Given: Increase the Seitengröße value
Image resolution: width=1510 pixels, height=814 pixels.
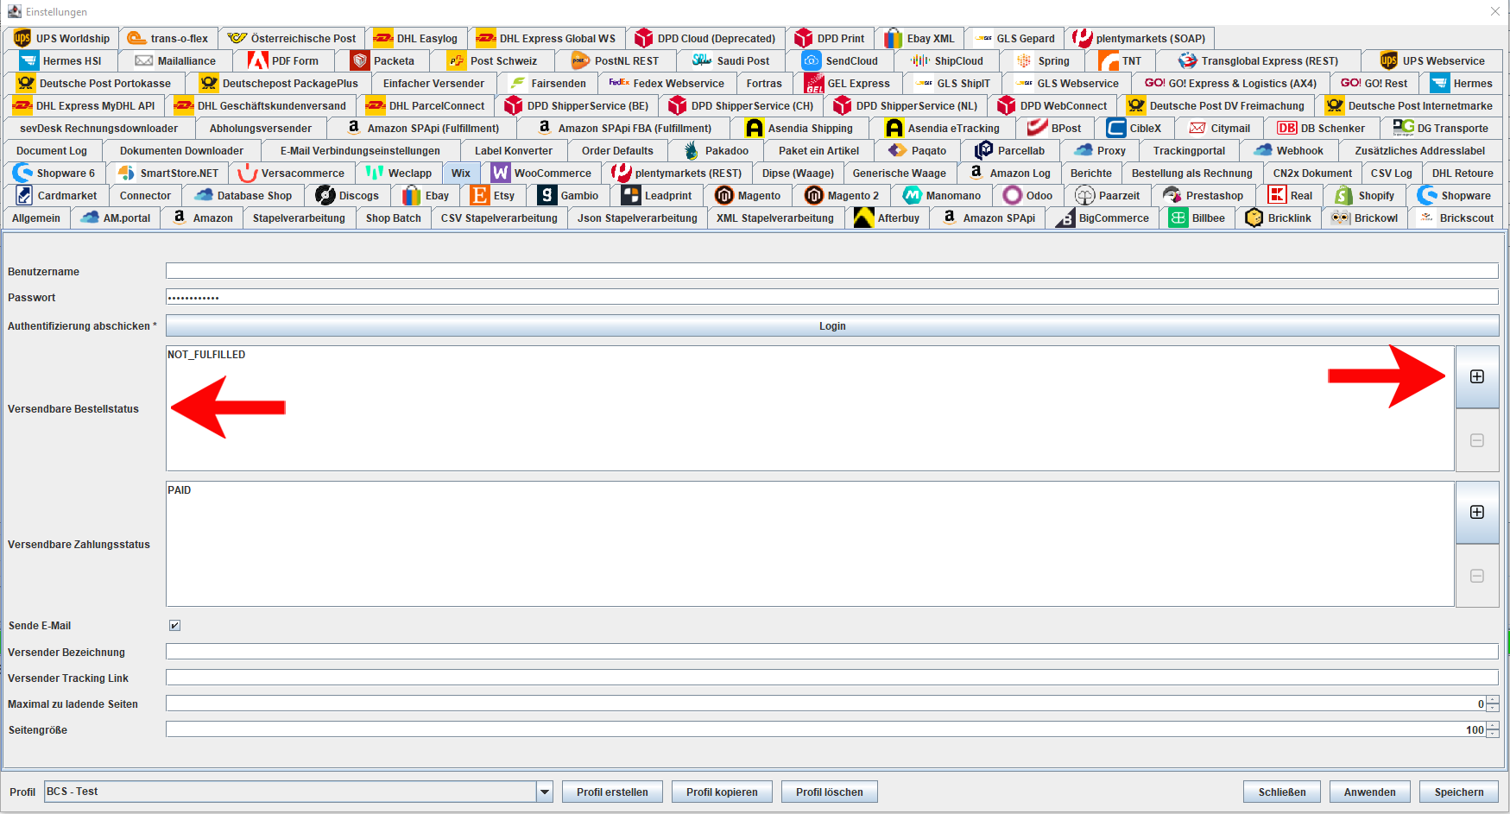Looking at the screenshot, I should (1493, 726).
